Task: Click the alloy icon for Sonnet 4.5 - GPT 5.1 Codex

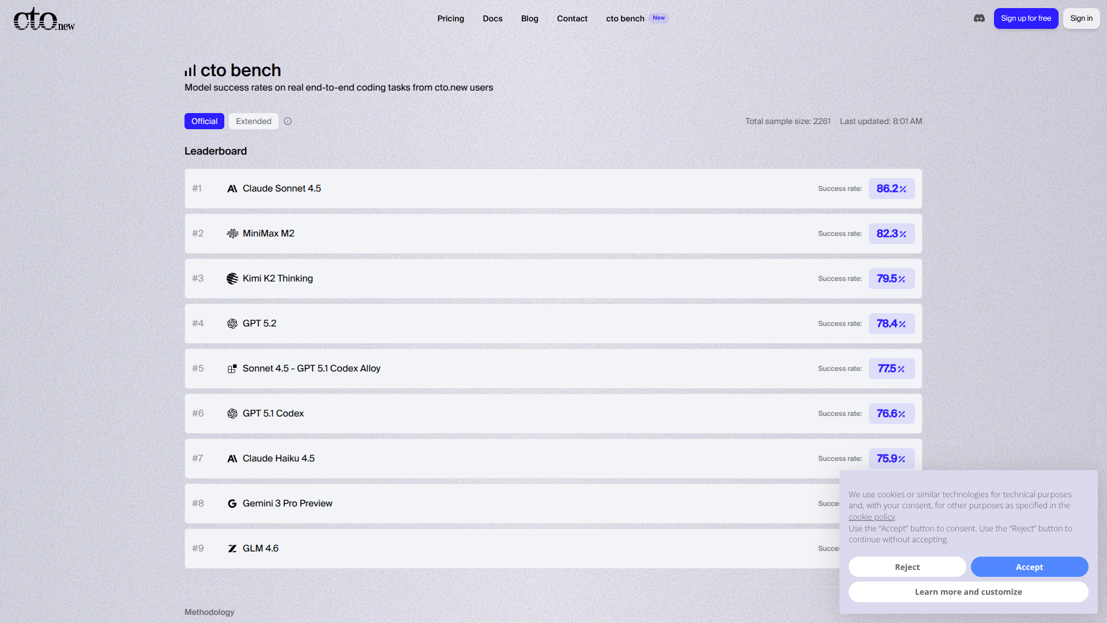Action: coord(232,369)
